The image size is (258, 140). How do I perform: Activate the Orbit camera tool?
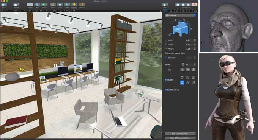pyautogui.click(x=53, y=5)
